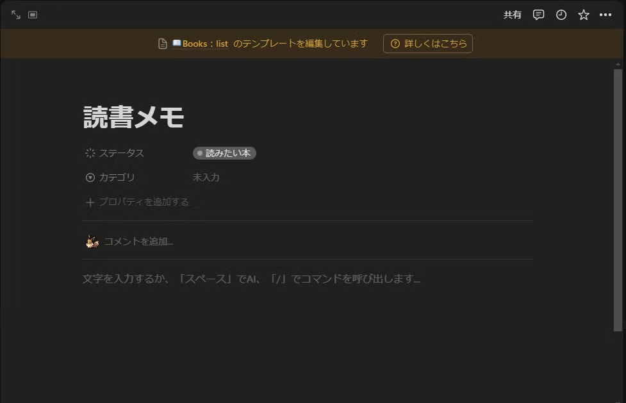Favorite this page with the star icon
The width and height of the screenshot is (626, 403).
pos(584,15)
